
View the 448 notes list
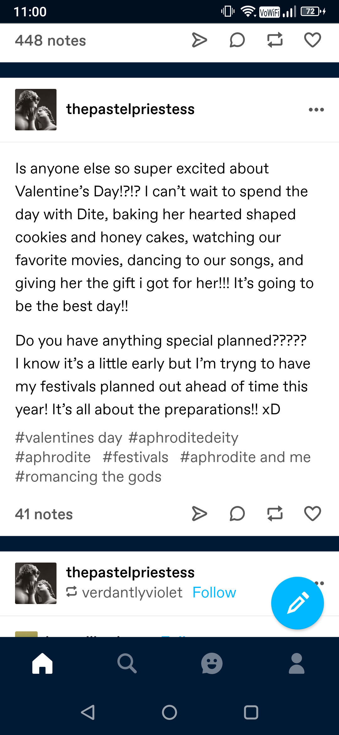(51, 41)
